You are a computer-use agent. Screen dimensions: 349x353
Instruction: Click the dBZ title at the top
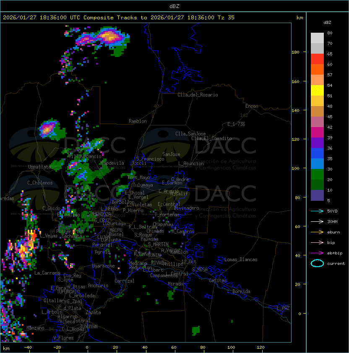click(x=174, y=6)
